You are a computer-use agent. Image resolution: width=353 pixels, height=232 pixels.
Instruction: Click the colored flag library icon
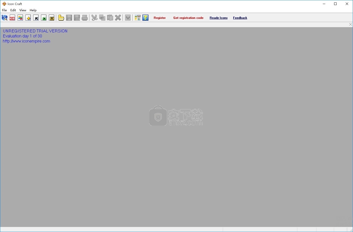click(20, 18)
